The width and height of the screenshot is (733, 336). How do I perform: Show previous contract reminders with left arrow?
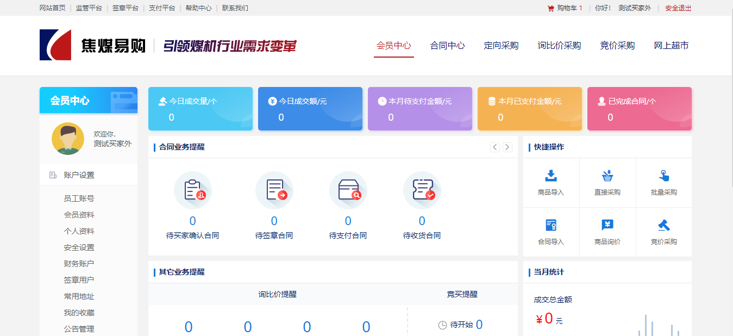click(494, 147)
